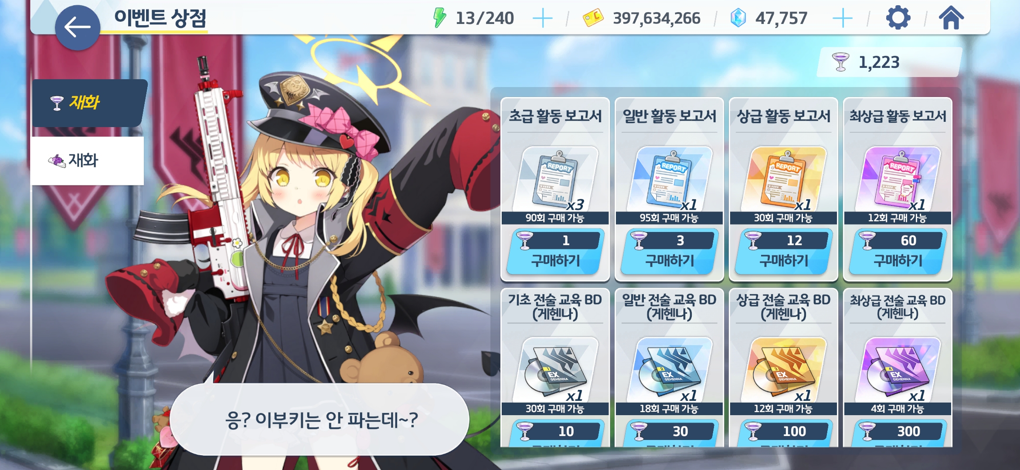Open the 기초 전술 교육 BD item

coord(555,370)
